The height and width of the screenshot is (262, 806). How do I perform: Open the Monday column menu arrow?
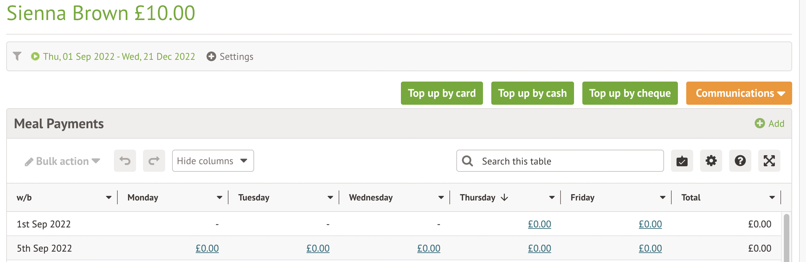click(220, 197)
